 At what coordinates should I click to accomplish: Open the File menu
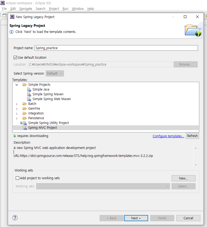point(4,9)
